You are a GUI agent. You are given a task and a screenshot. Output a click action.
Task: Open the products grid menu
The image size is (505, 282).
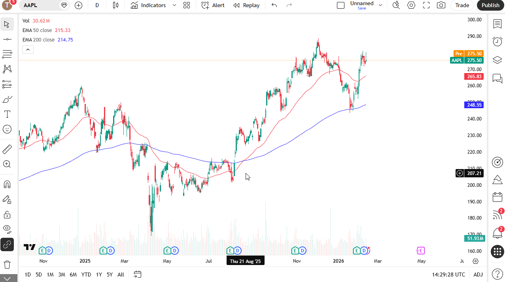(497, 251)
